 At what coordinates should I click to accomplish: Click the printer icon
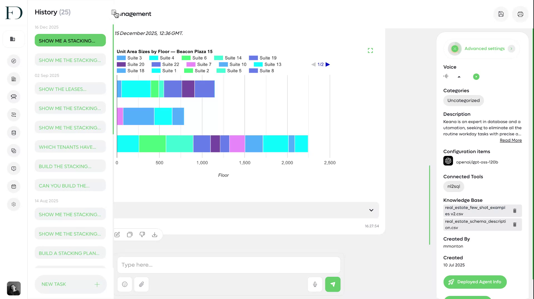[x=520, y=14]
